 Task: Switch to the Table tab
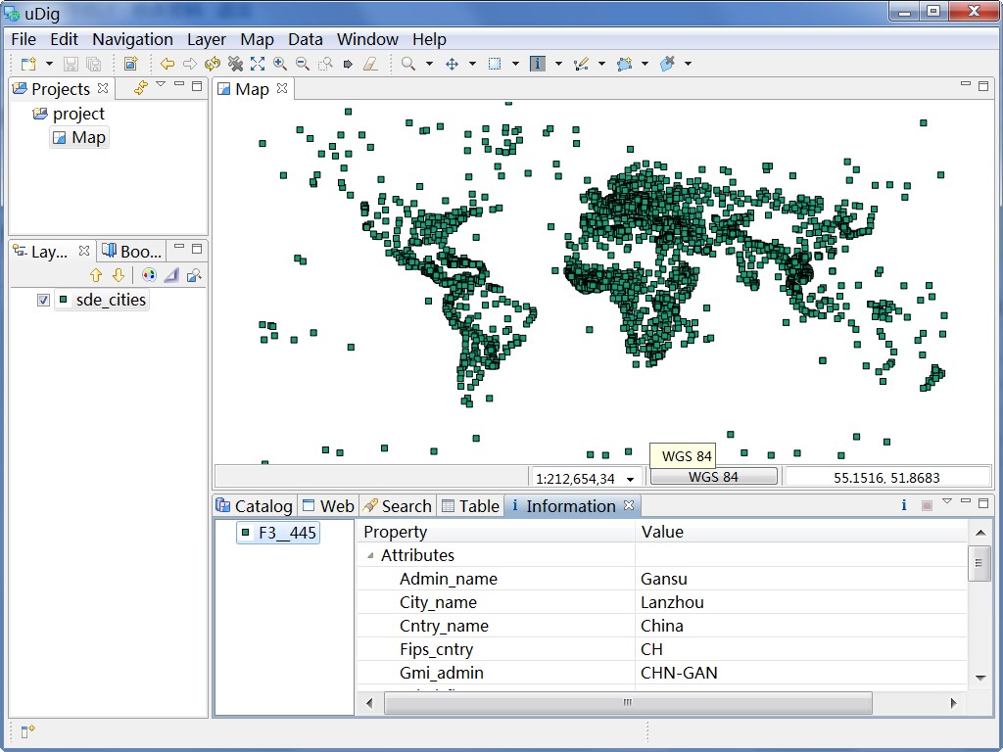pos(470,506)
